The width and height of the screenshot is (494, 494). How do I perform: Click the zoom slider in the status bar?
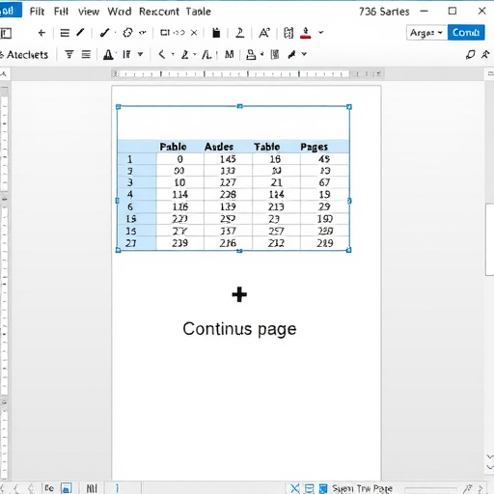pos(431,488)
